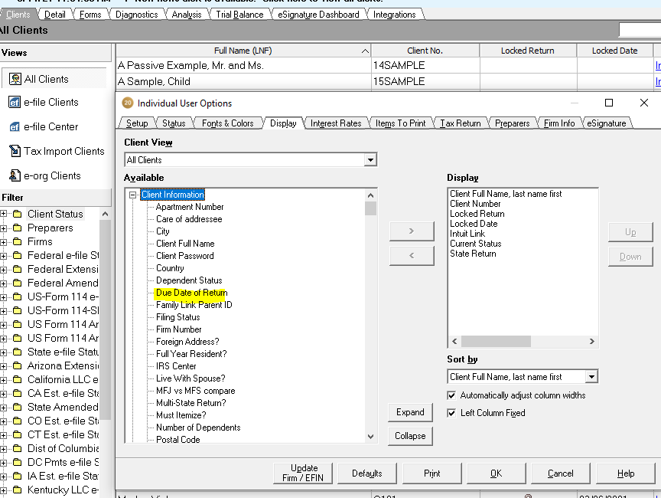Viewport: 661px width, 498px height.
Task: Uncheck Left Column Fixed checkbox
Action: point(451,413)
